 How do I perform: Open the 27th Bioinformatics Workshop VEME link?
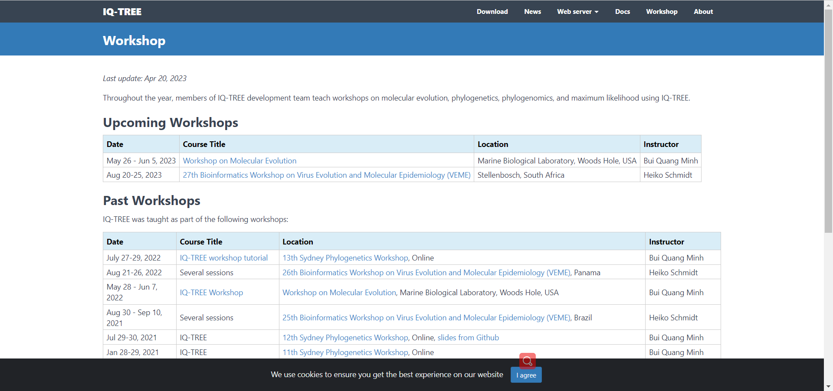[327, 175]
